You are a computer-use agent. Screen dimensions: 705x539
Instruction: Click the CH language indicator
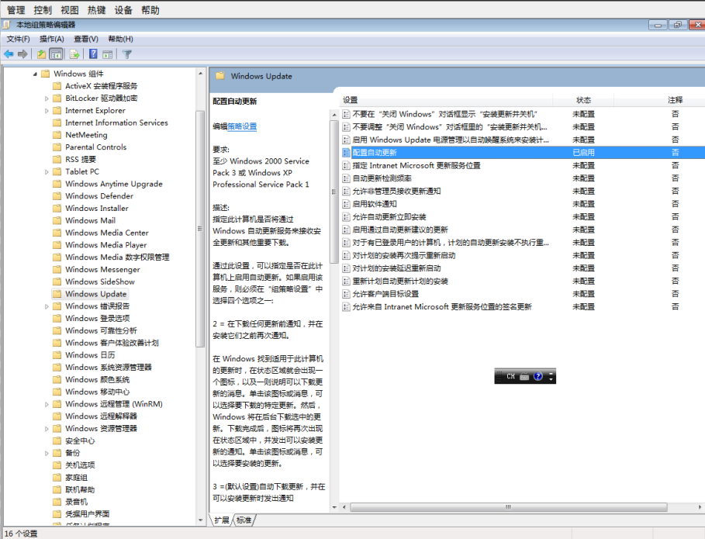pyautogui.click(x=511, y=376)
